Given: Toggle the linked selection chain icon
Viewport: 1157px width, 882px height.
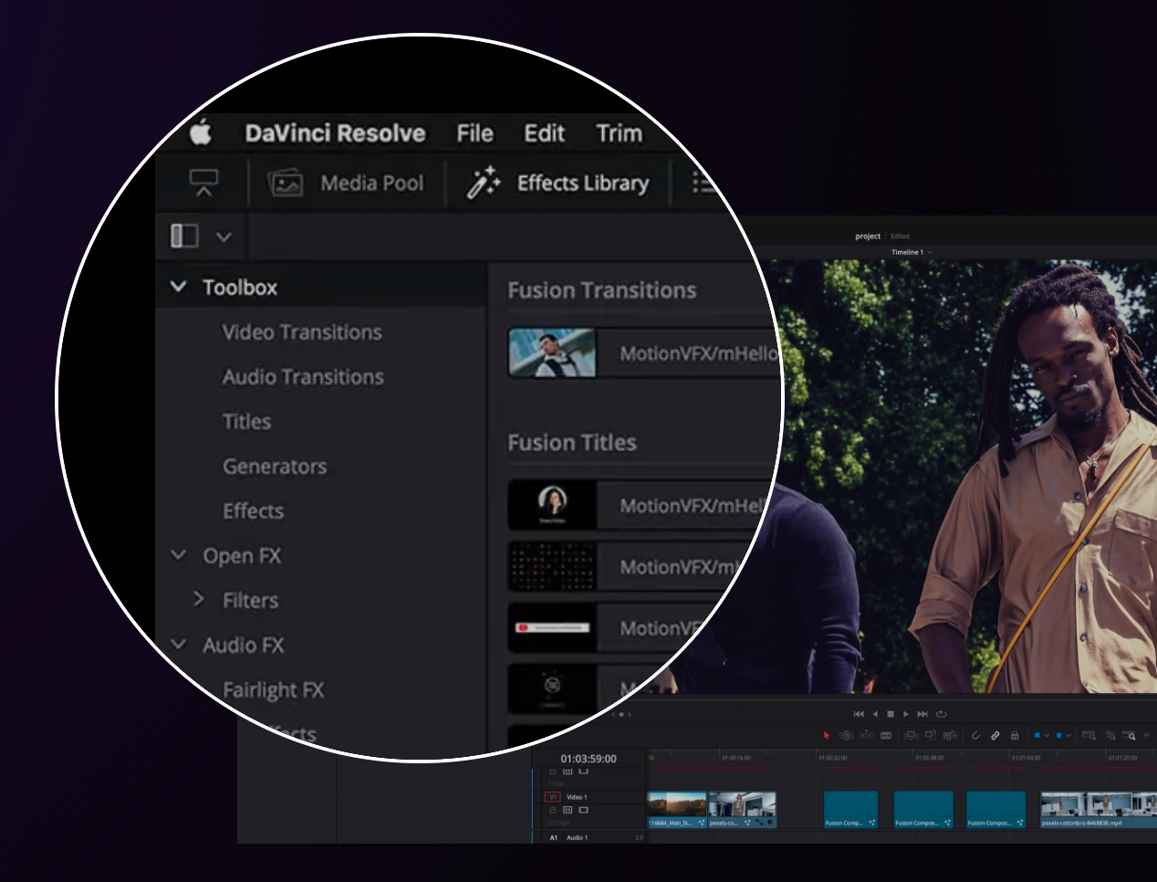Looking at the screenshot, I should coord(995,735).
